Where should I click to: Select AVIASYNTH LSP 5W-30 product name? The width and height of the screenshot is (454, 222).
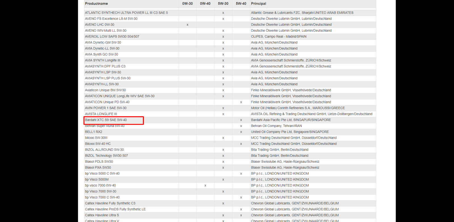[x=103, y=72]
